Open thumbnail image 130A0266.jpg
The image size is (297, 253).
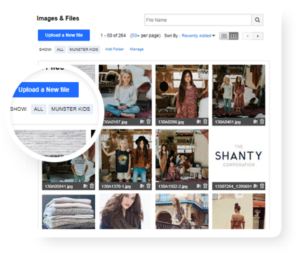[182, 91]
